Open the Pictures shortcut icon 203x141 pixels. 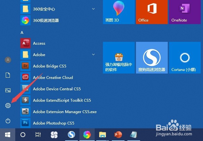click(x=8, y=90)
